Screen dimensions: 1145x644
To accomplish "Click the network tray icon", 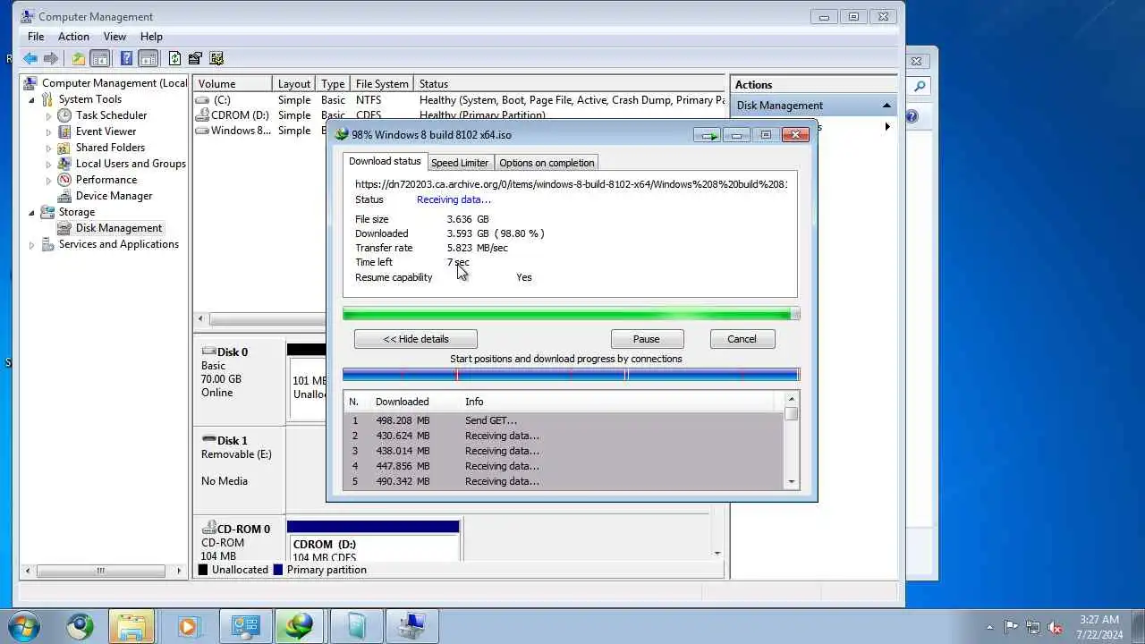I will 1033,627.
